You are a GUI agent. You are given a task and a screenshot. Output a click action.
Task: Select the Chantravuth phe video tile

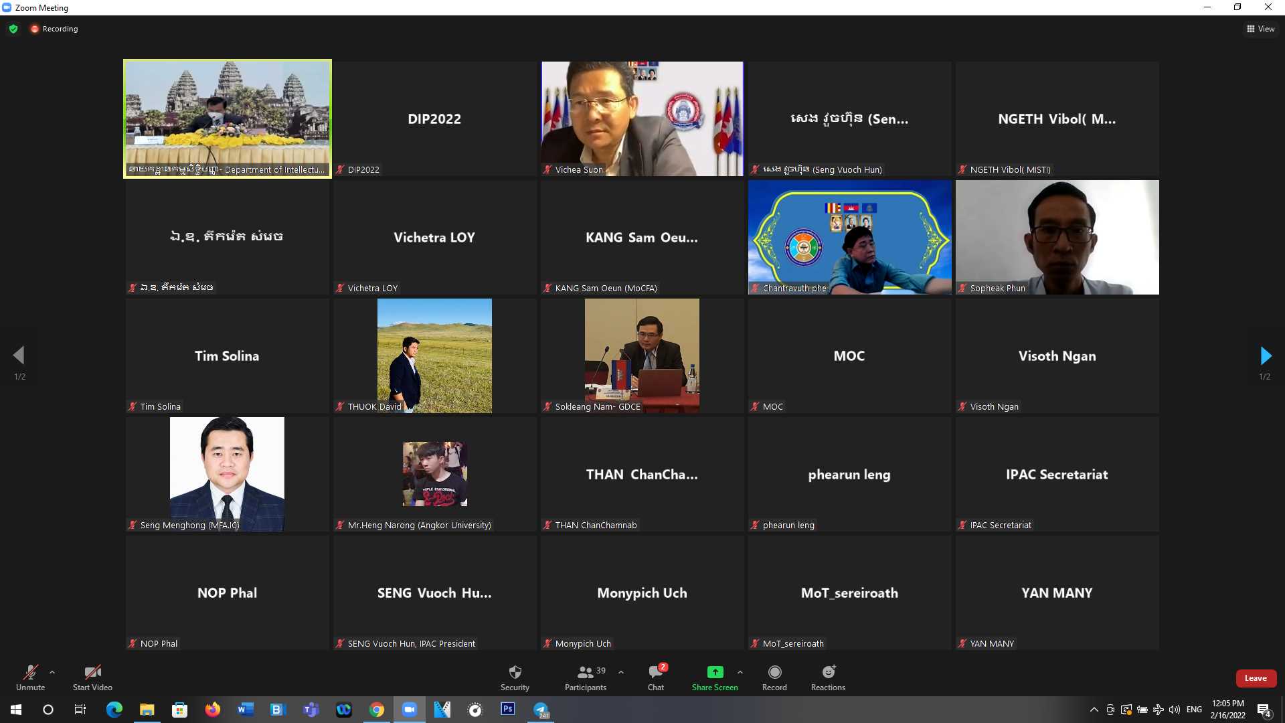tap(849, 237)
